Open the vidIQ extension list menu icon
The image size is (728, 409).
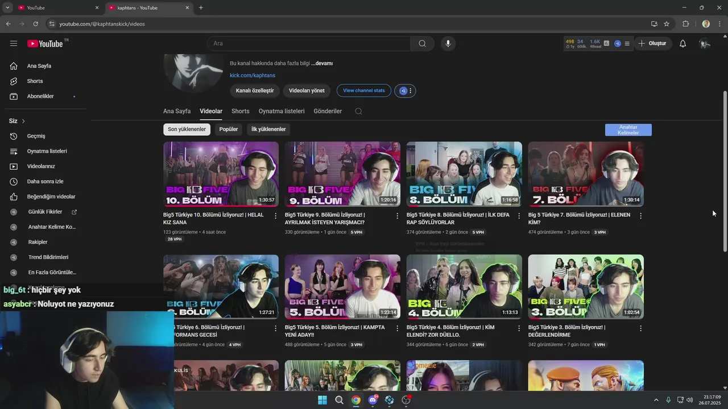(627, 43)
